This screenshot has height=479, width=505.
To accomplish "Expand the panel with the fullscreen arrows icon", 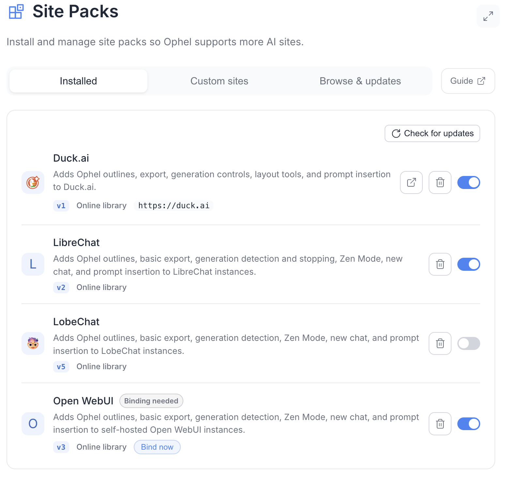I will tap(488, 16).
